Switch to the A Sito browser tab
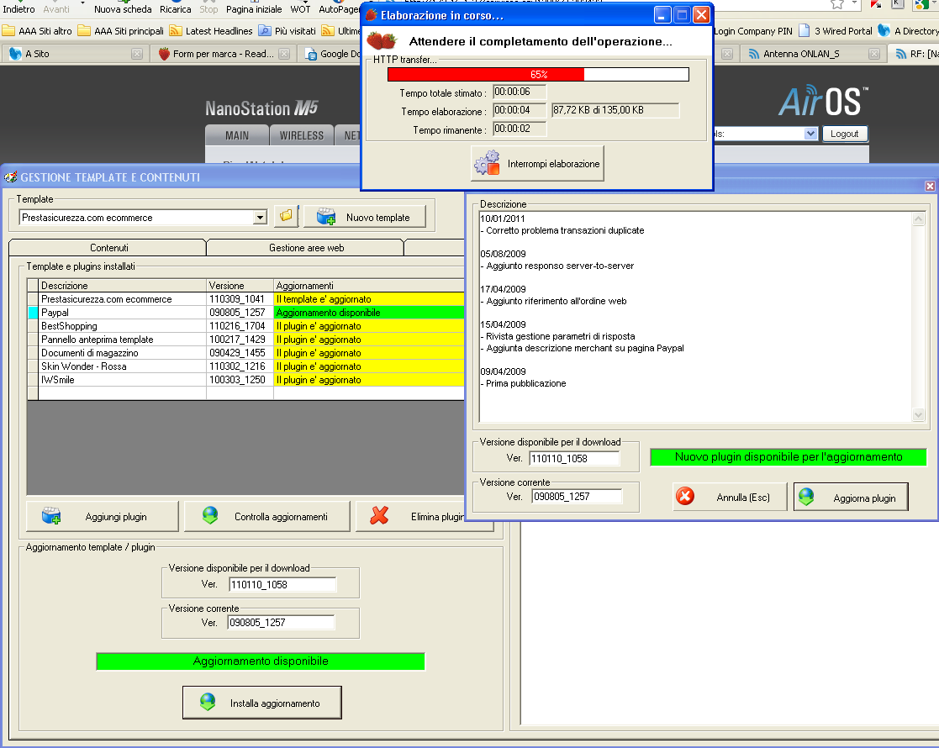The width and height of the screenshot is (939, 748). point(74,54)
